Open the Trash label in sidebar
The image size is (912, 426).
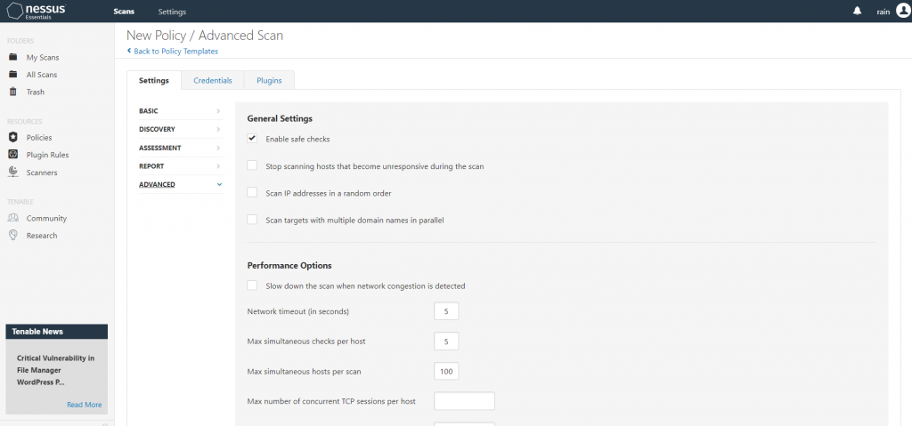click(36, 92)
